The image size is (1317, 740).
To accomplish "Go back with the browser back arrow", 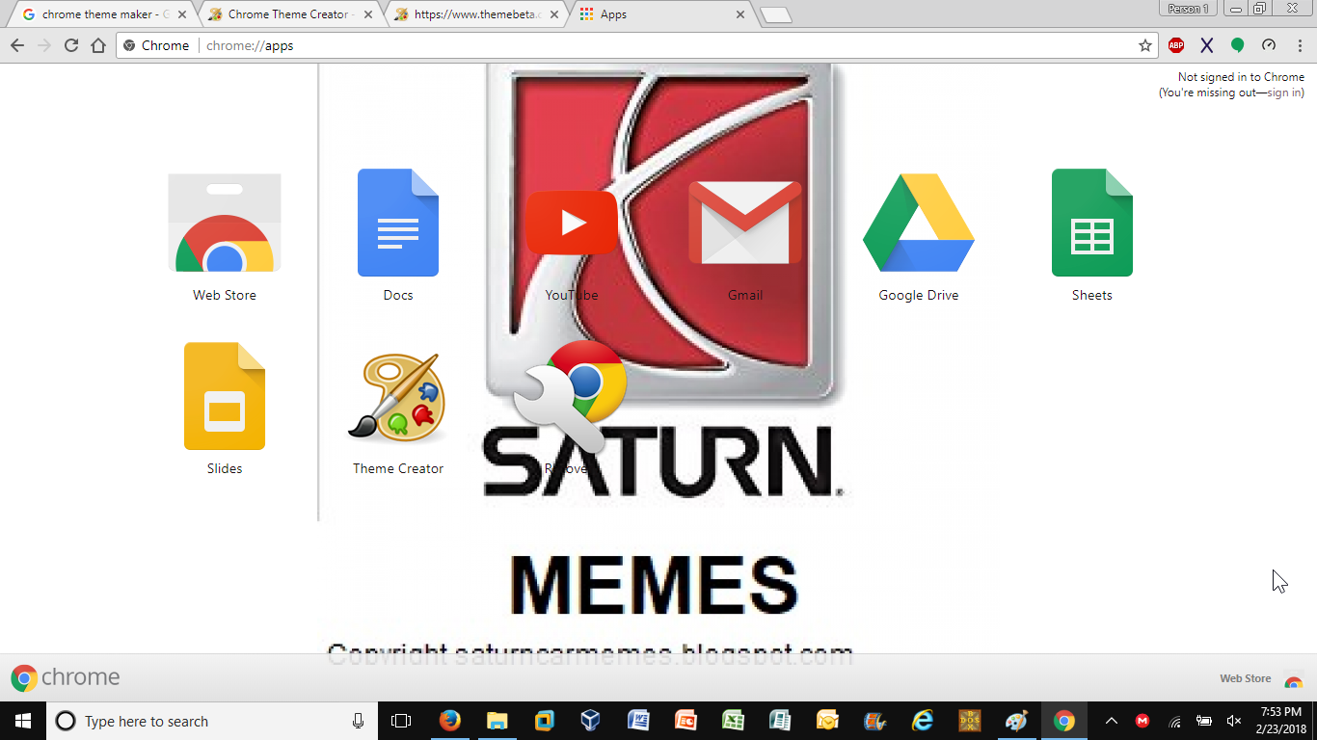I will pos(17,45).
